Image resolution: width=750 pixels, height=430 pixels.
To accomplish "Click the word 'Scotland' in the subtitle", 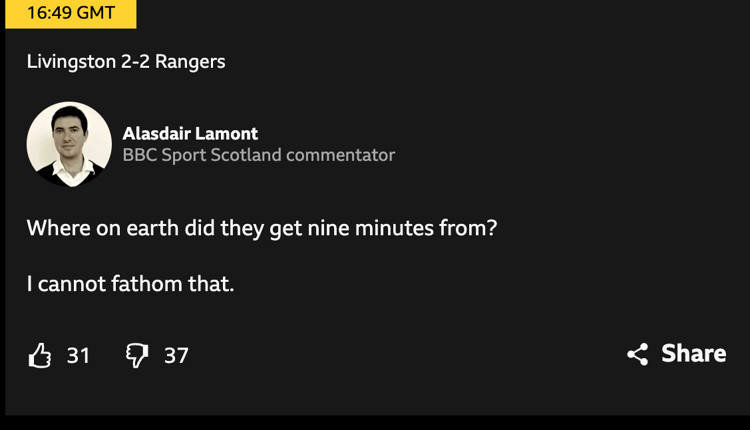I will coord(246,155).
